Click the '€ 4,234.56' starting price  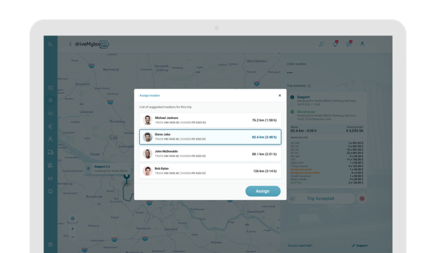point(355,130)
